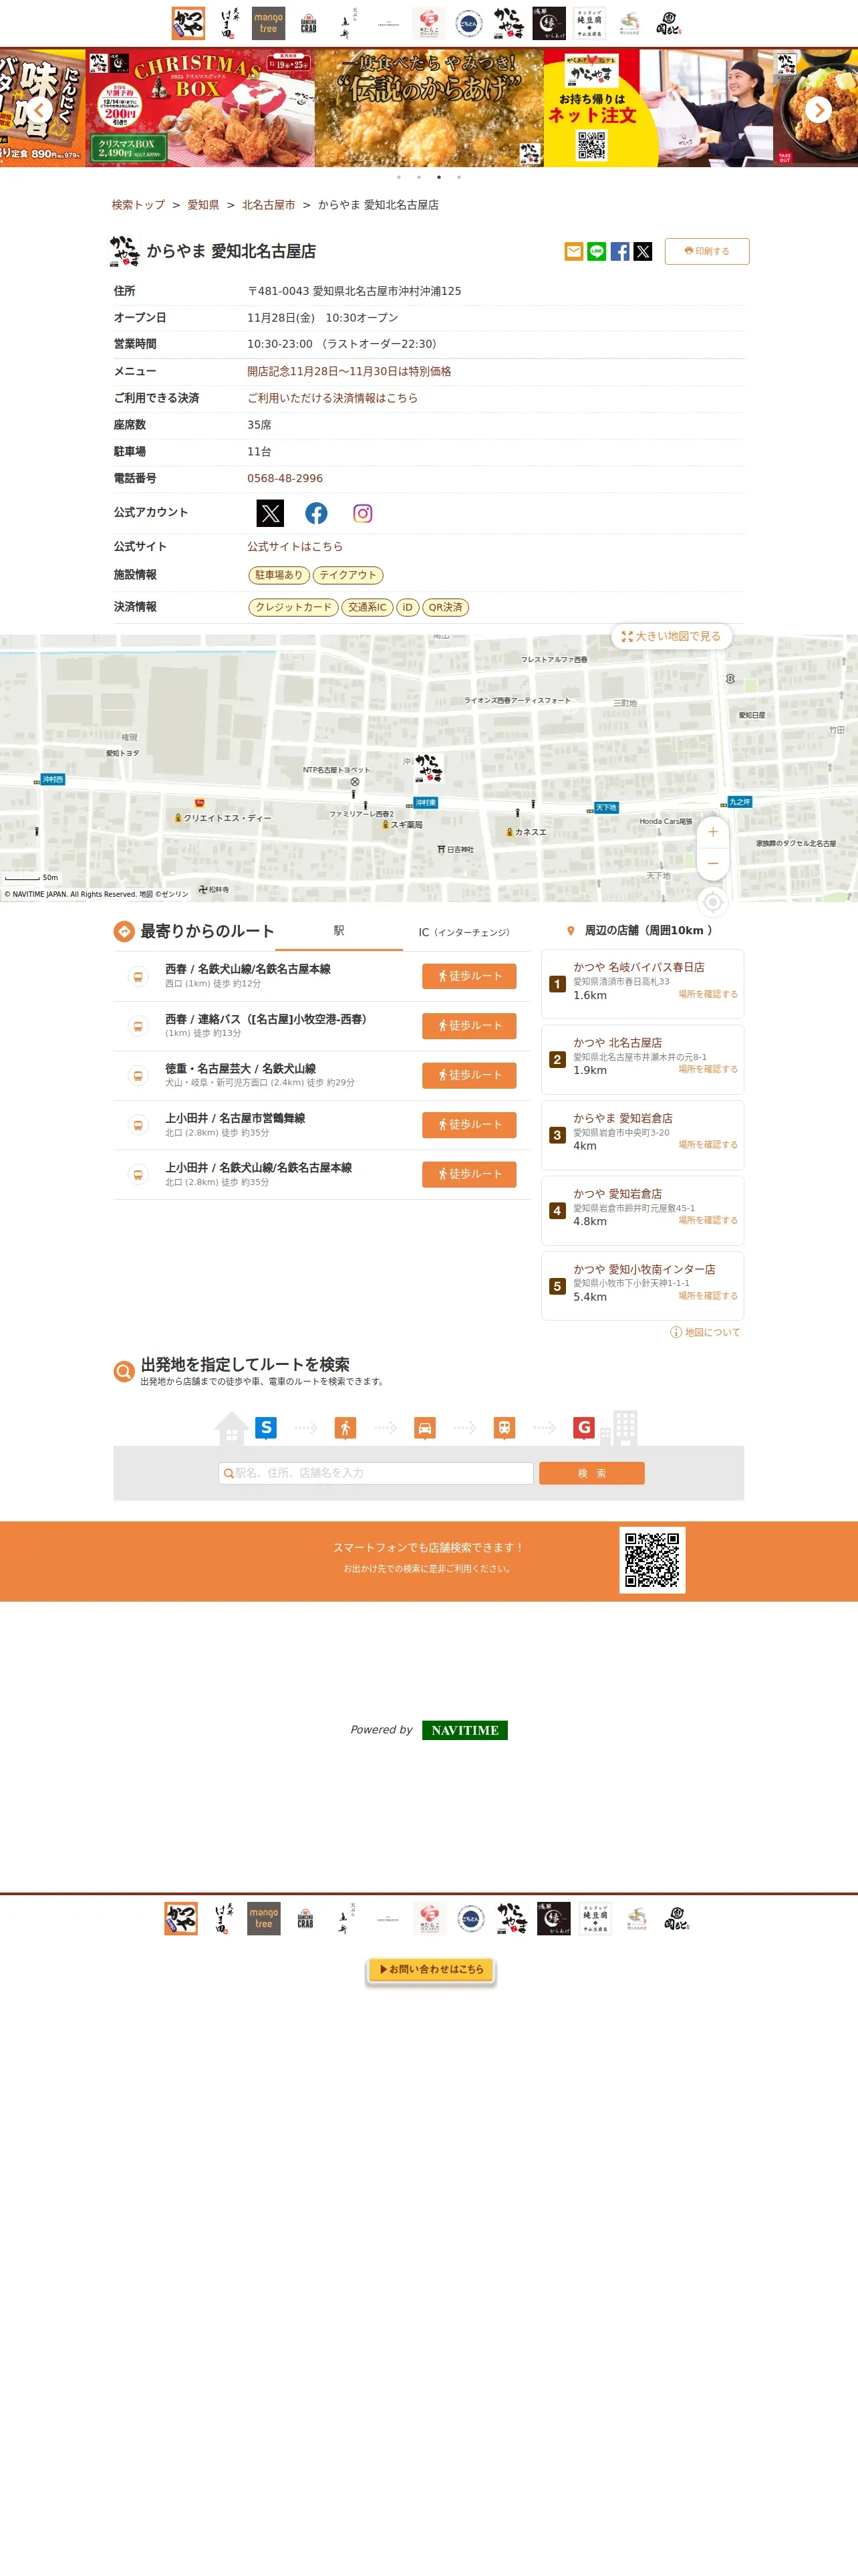Open nearby store かつや 北名古屋店
This screenshot has width=858, height=2576.
617,1043
